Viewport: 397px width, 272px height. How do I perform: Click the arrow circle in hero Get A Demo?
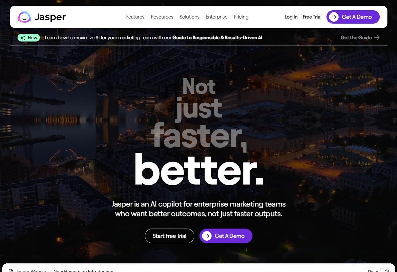(207, 236)
